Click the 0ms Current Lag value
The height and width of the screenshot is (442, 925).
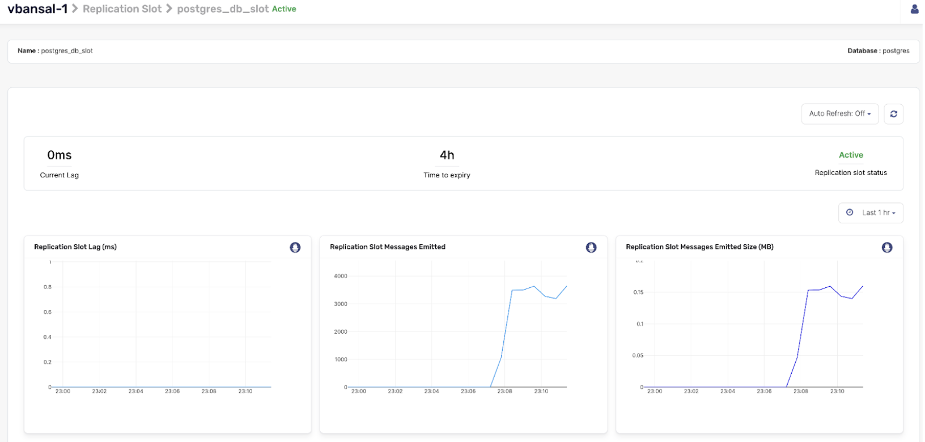click(x=60, y=155)
